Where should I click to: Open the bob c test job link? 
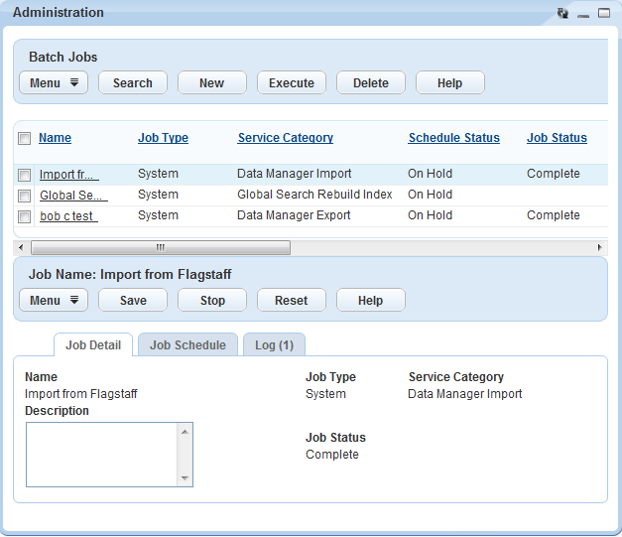67,216
